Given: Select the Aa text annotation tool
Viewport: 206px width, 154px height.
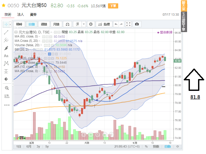Looking at the screenshot, I should tap(6, 56).
